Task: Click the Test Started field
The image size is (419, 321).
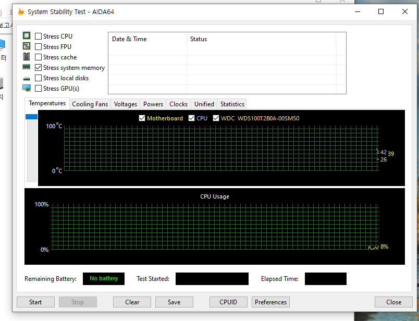Action: (x=212, y=279)
